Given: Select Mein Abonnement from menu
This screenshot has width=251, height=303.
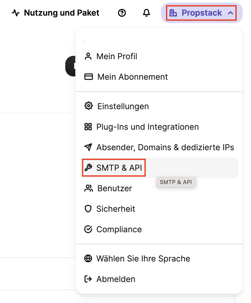Looking at the screenshot, I should tap(133, 77).
